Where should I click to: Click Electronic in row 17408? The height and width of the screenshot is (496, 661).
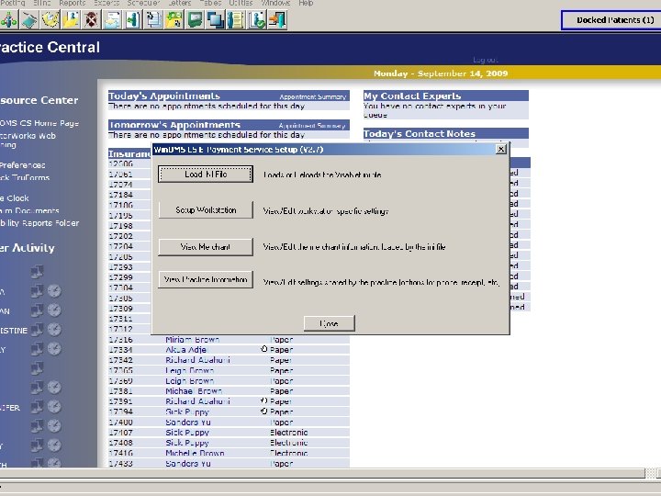click(289, 443)
